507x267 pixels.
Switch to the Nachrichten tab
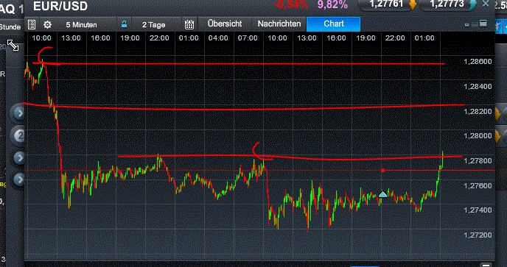click(279, 24)
